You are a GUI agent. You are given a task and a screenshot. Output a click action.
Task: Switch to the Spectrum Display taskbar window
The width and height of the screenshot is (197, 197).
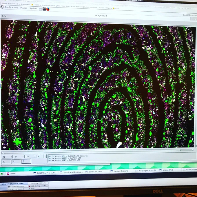pyautogui.click(x=71, y=172)
